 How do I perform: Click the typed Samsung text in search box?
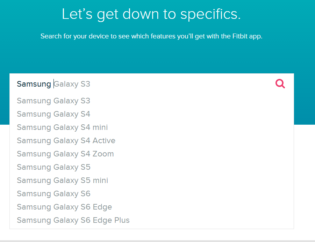(x=34, y=84)
